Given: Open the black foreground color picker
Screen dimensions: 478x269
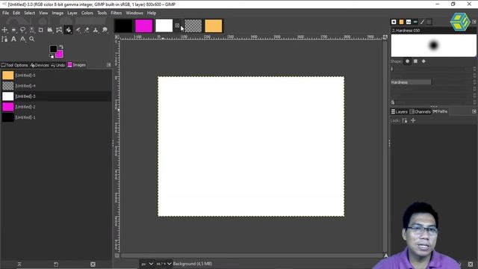Looking at the screenshot, I should [53, 49].
